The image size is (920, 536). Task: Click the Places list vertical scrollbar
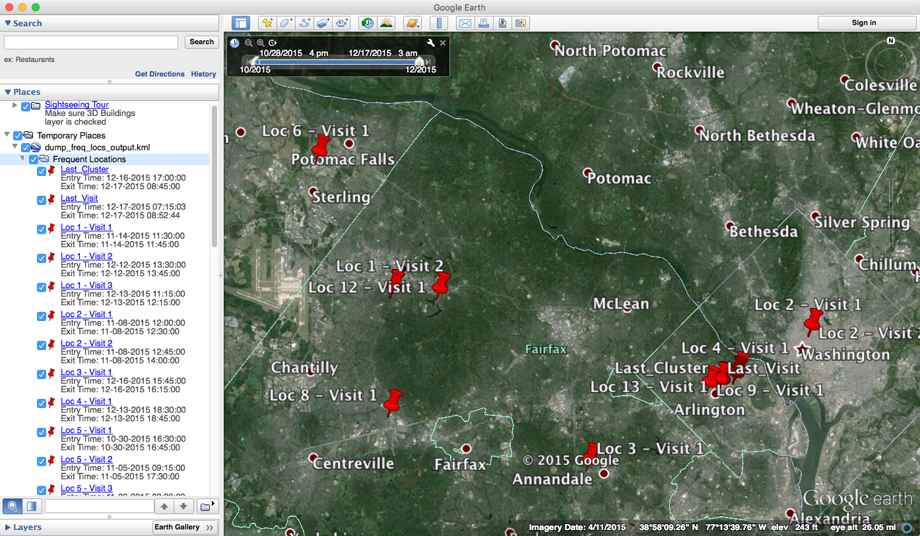[214, 175]
